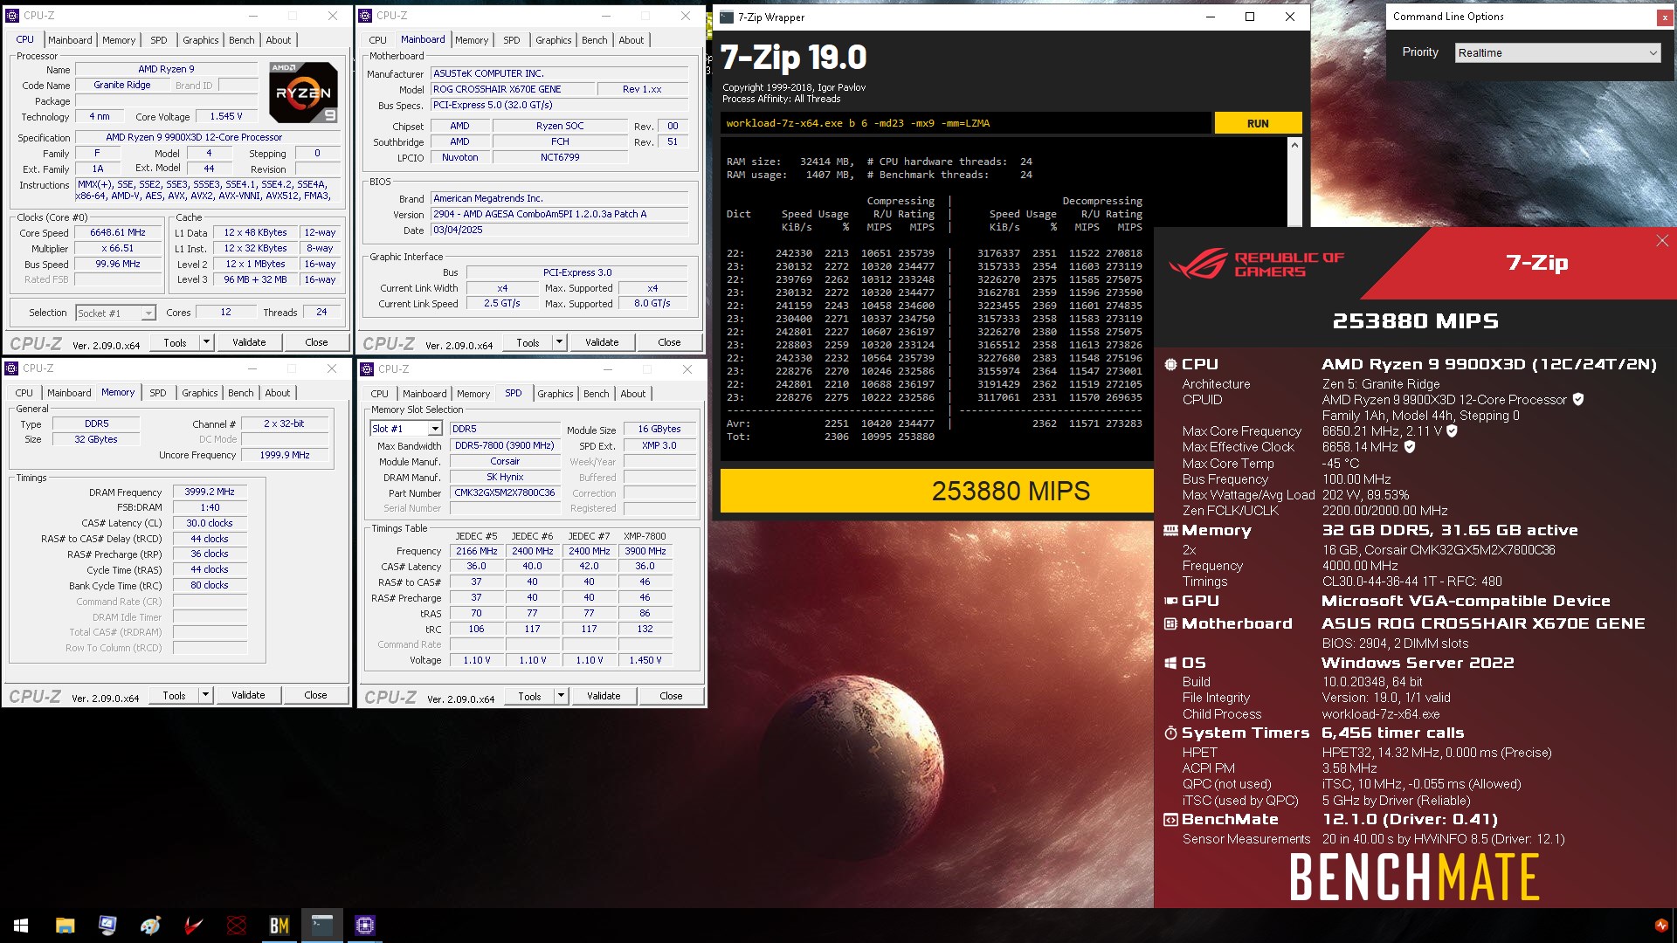Screen dimensions: 1677x943
Task: Switch to CPU-Z purple chip taskbar icon
Action: pos(364,926)
